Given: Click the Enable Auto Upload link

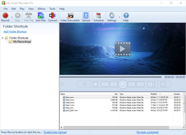Looking at the screenshot, I should [x=55, y=132].
